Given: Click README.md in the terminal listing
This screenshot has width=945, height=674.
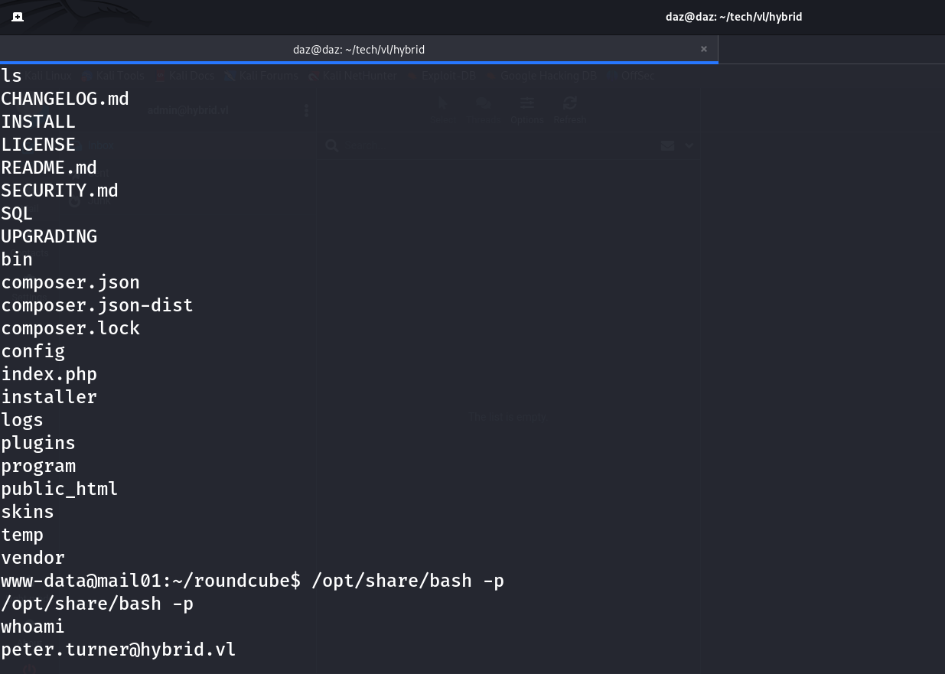Looking at the screenshot, I should pyautogui.click(x=49, y=168).
